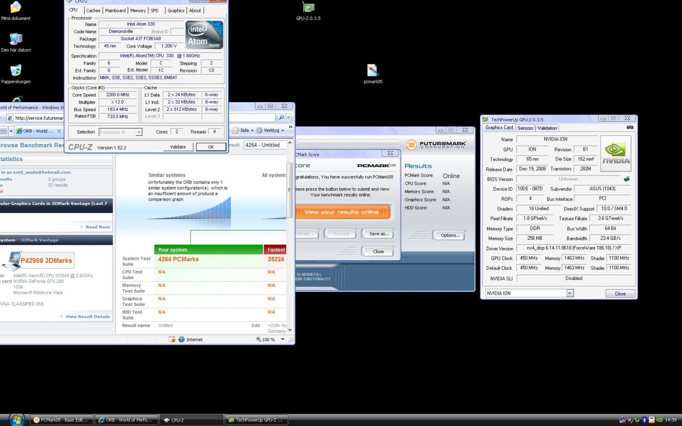Click the Intel Atom logo in CPU-Z
The height and width of the screenshot is (426, 682).
pyautogui.click(x=204, y=35)
